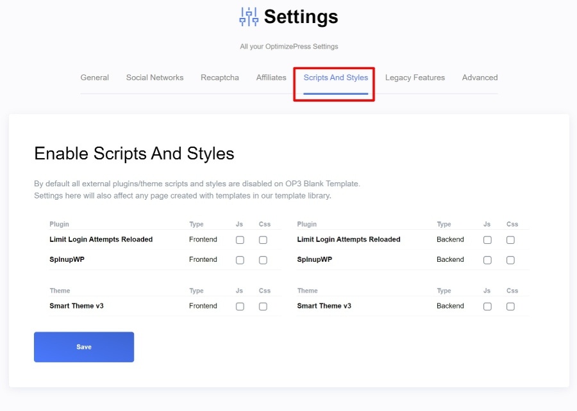Click 'SpinupWP' in the Frontend row
The height and width of the screenshot is (411, 577).
pos(67,259)
